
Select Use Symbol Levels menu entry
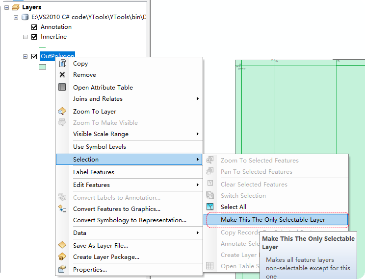100,147
